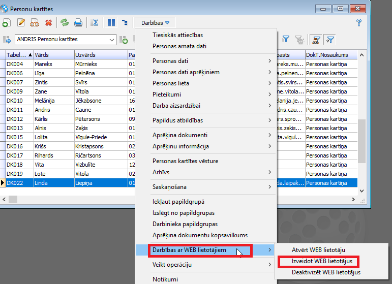
Task: Select Izveidot WEB lietotājus menu item
Action: tap(319, 261)
